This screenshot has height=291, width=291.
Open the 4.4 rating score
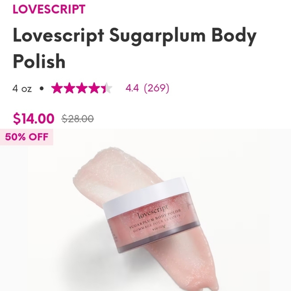click(132, 88)
